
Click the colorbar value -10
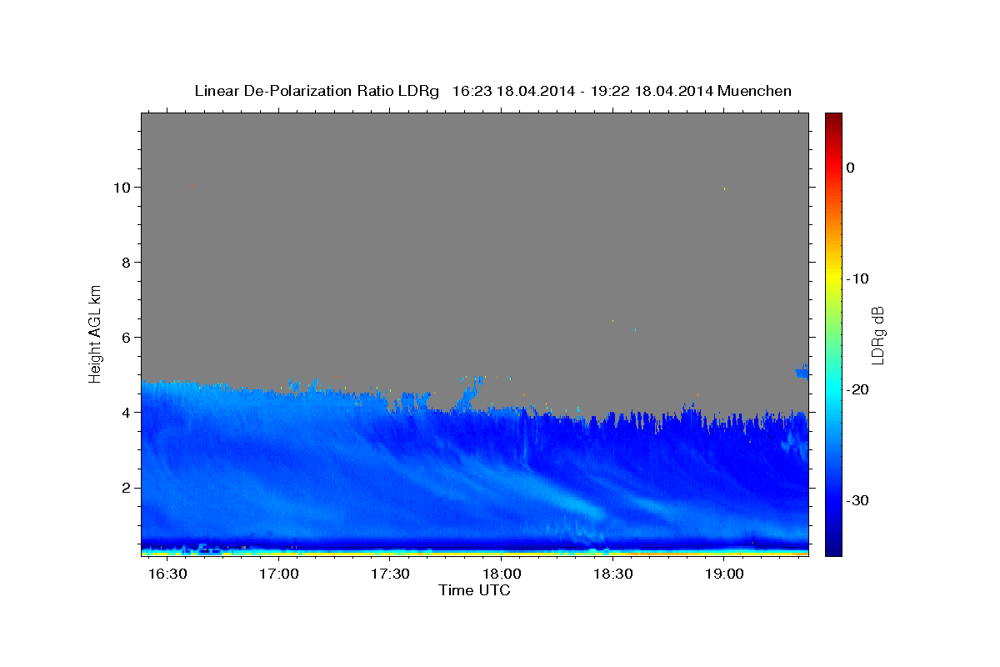point(857,278)
